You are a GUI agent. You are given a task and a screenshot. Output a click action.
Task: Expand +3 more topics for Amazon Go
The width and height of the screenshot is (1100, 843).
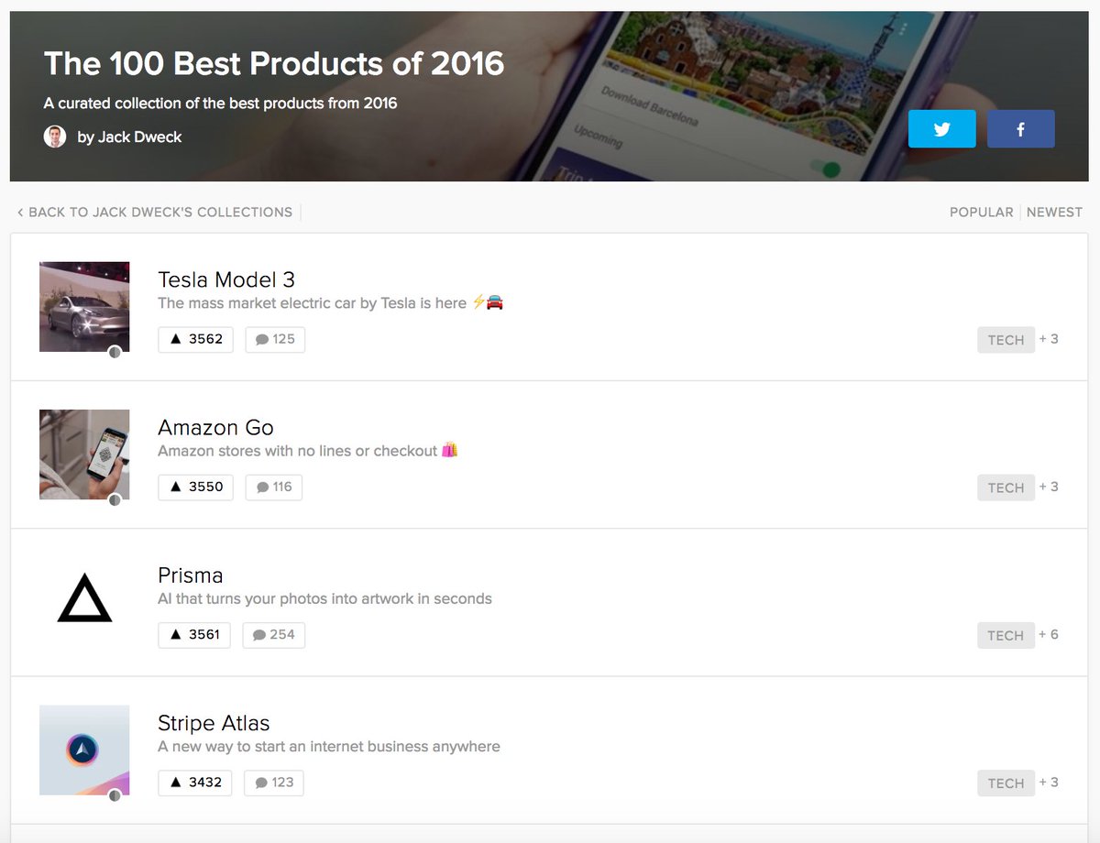[x=1049, y=487]
